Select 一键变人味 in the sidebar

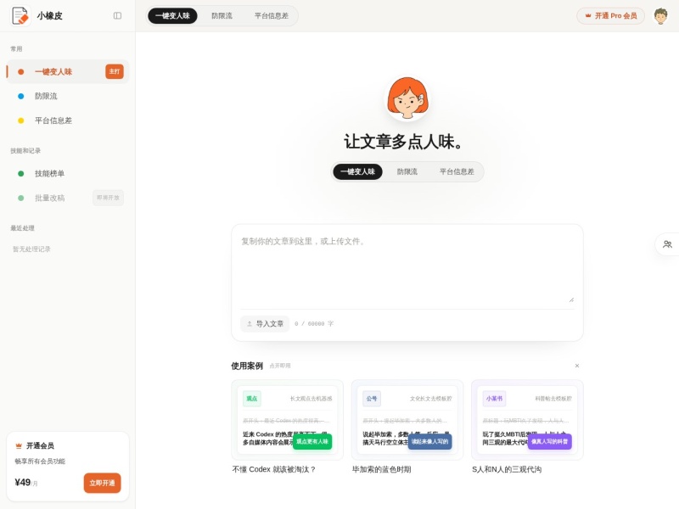coord(68,72)
